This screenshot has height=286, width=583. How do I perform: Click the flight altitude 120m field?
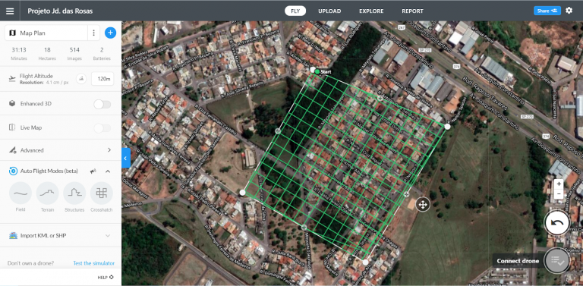[x=102, y=79]
